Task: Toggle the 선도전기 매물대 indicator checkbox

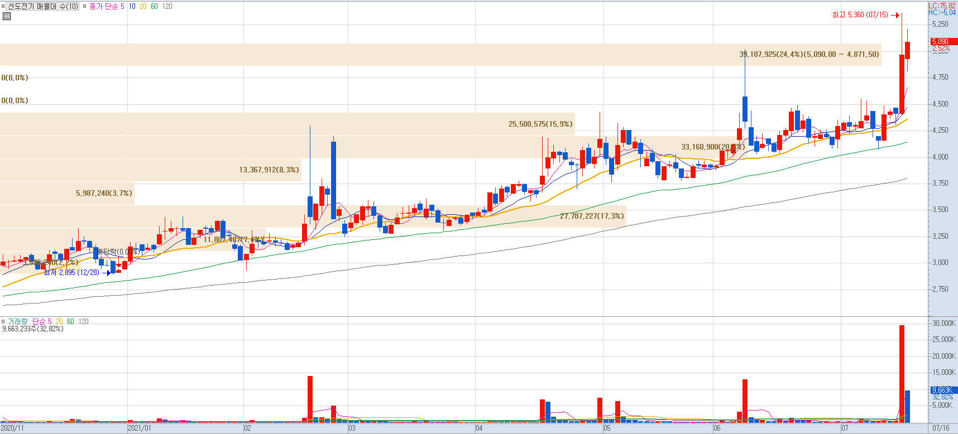Action: [3, 7]
